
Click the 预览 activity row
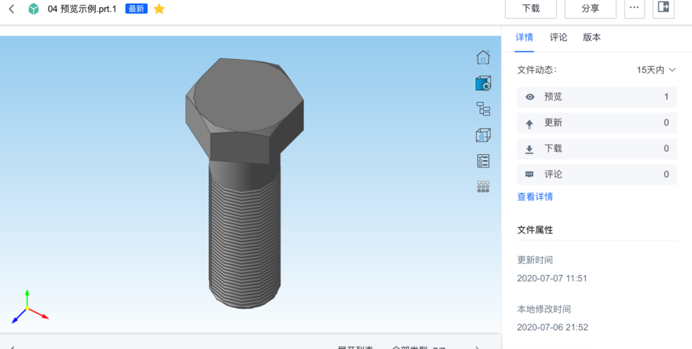point(597,97)
